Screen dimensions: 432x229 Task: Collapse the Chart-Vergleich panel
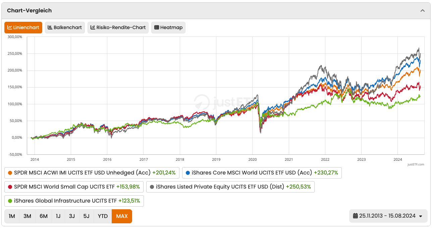coord(423,10)
